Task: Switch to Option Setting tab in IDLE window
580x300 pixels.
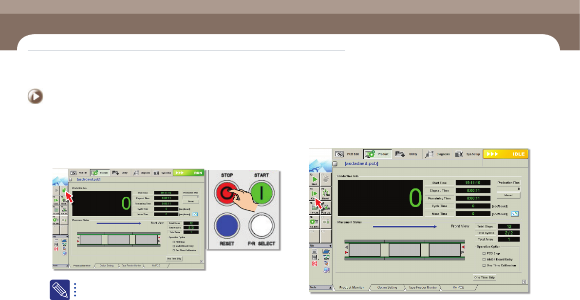Action: (387, 287)
